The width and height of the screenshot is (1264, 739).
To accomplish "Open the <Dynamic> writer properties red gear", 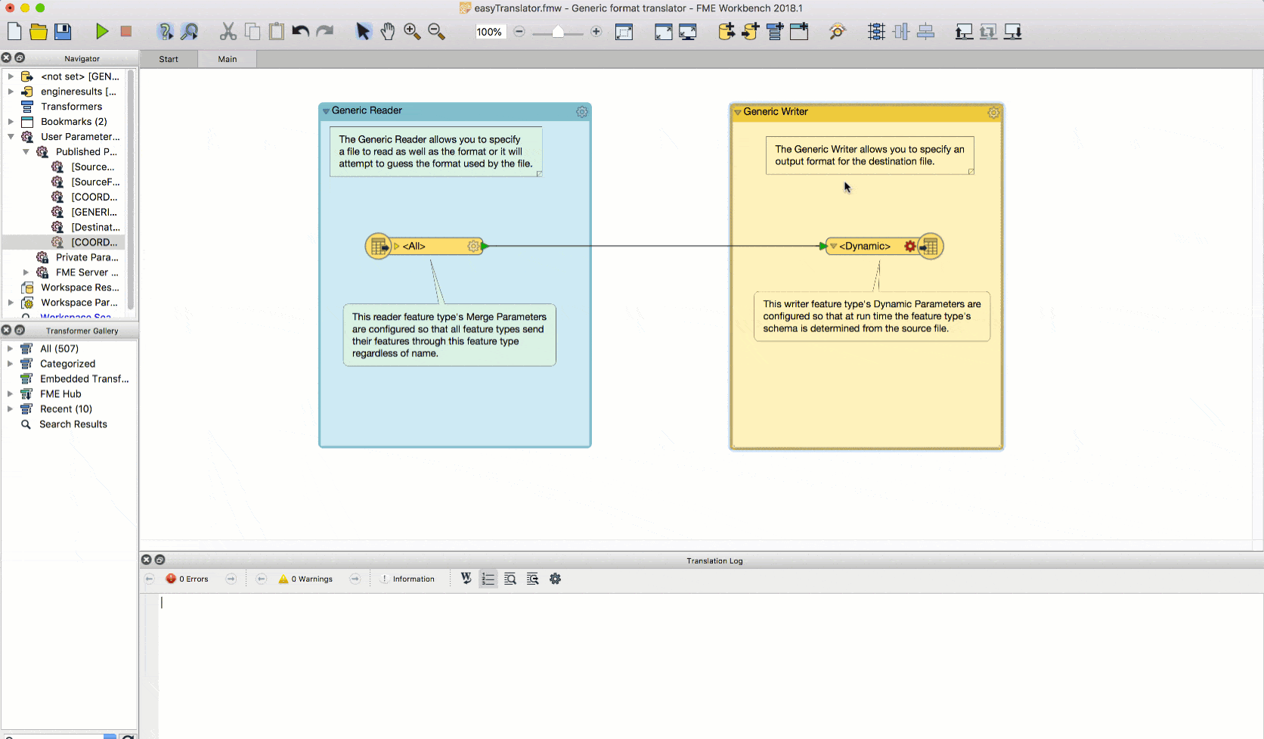I will tap(910, 247).
